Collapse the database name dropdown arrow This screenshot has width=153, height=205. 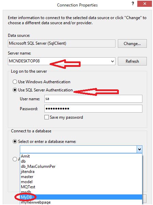pos(139,149)
